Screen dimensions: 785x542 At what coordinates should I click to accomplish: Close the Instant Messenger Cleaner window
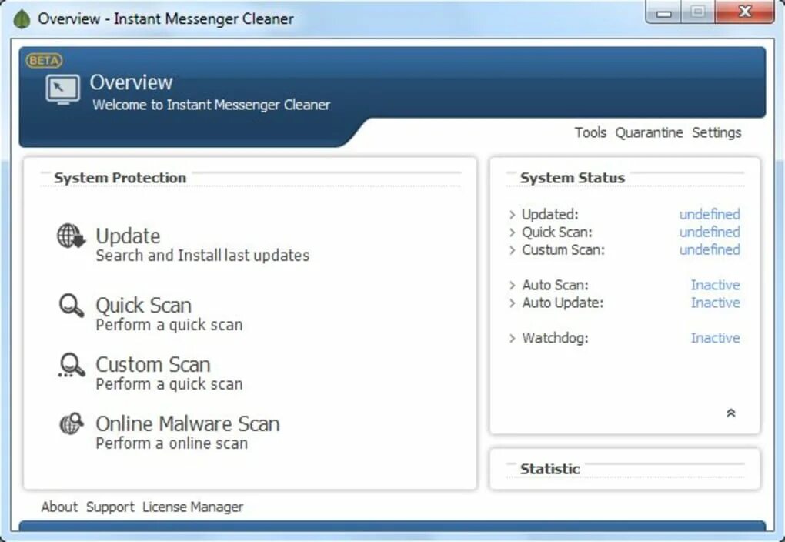click(745, 12)
